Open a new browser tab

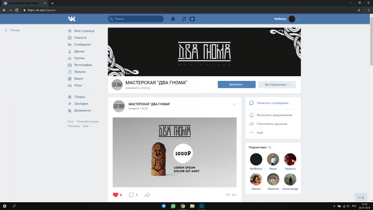(52, 3)
